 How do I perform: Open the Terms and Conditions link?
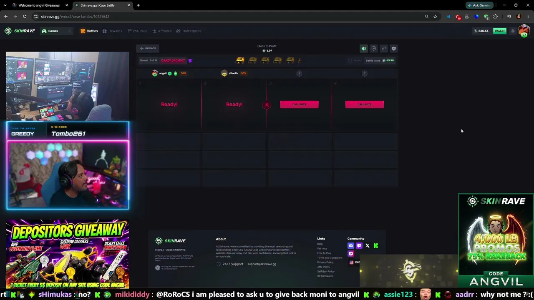click(x=330, y=258)
